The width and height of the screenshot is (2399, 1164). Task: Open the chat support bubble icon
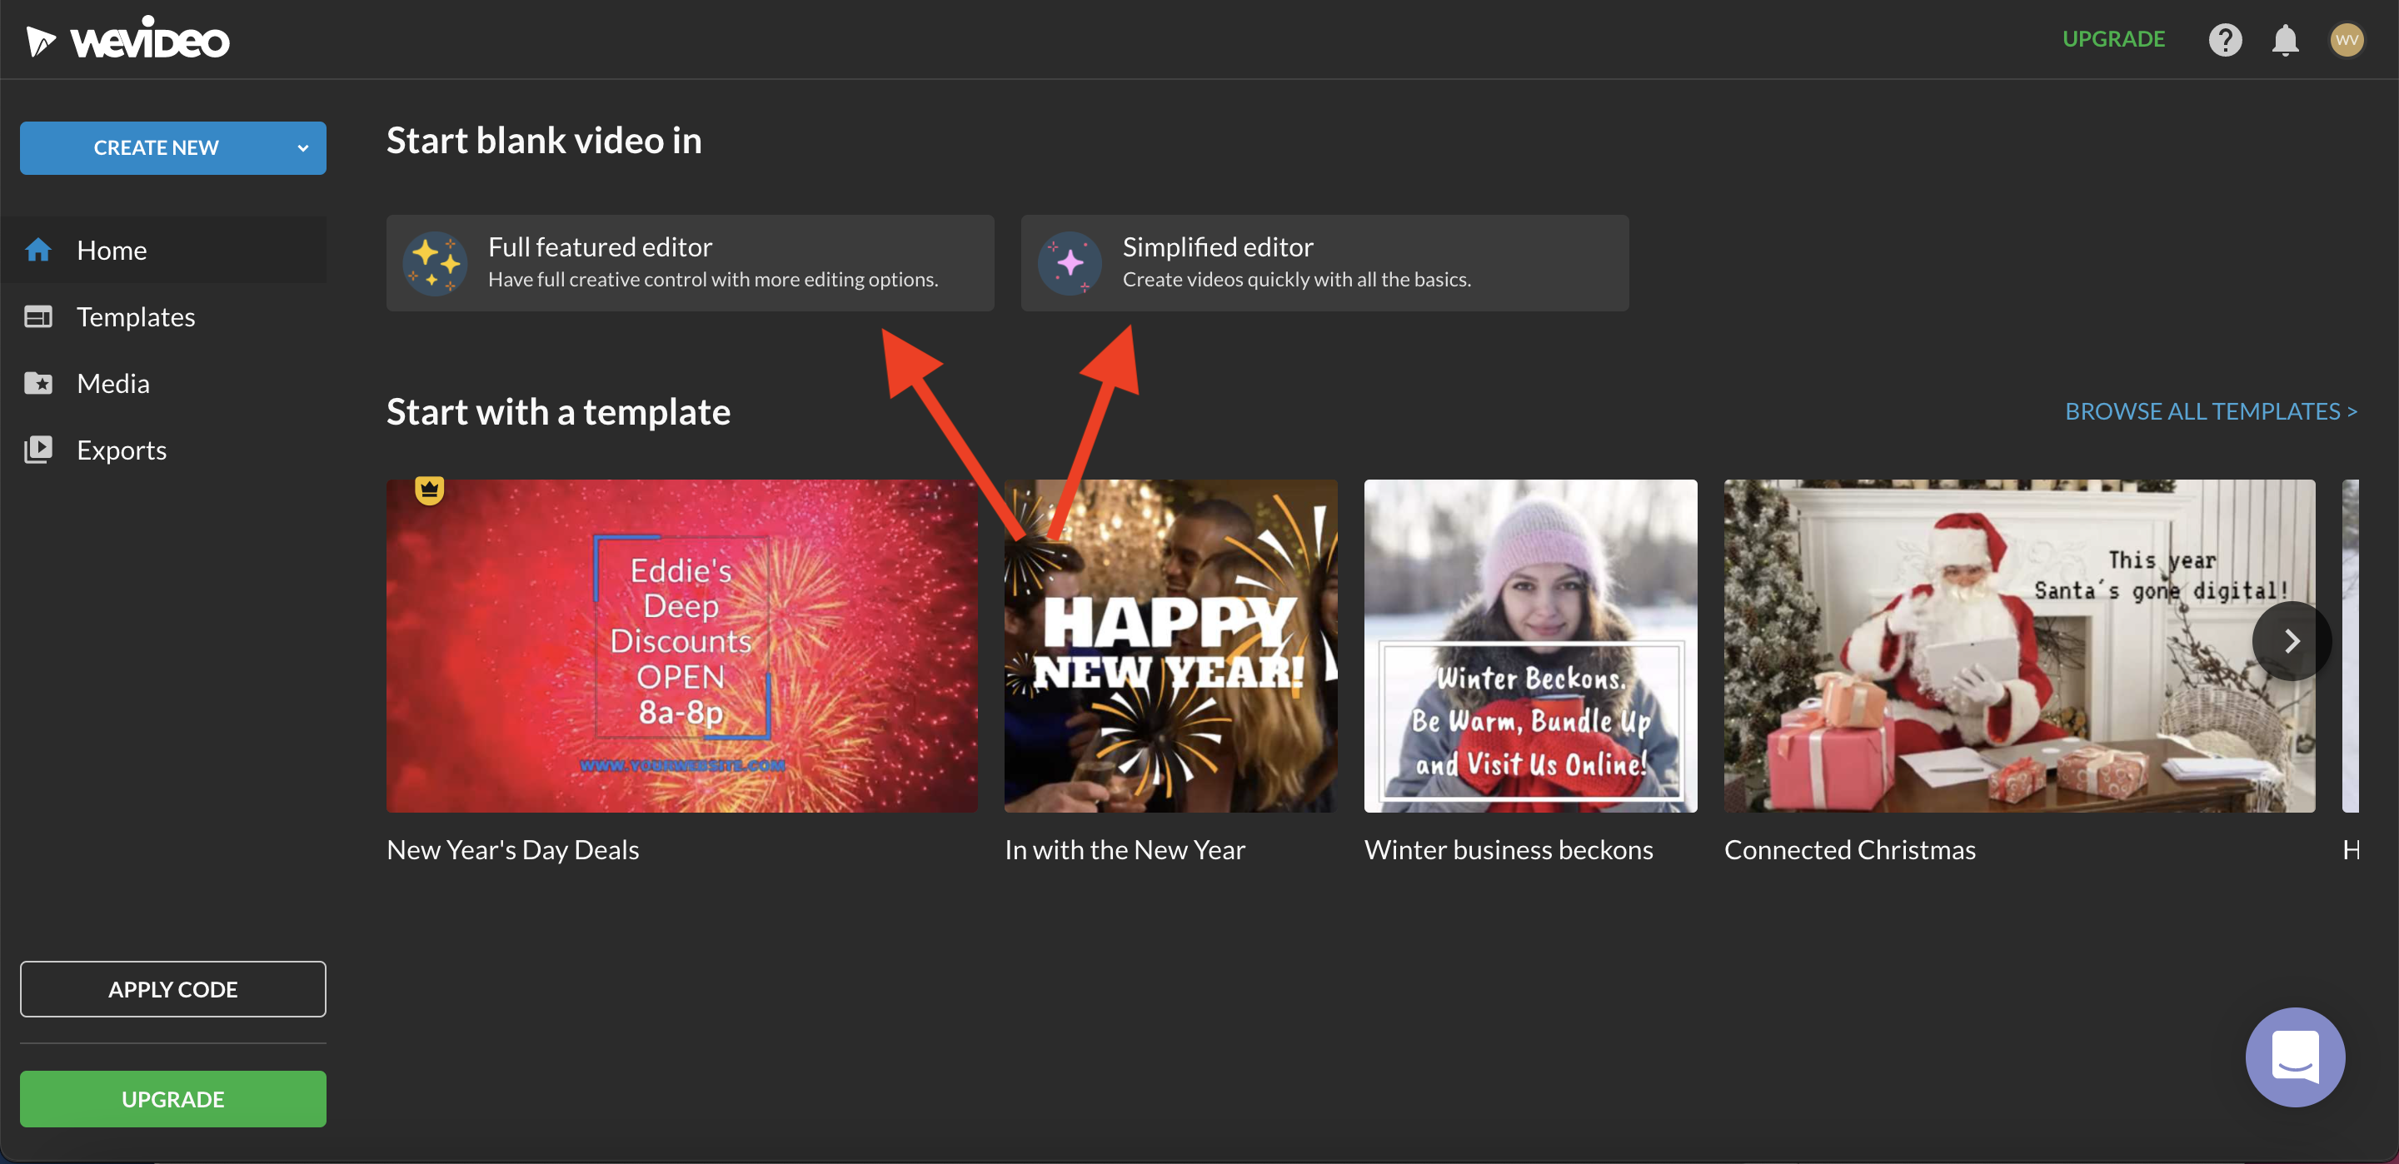[2295, 1057]
